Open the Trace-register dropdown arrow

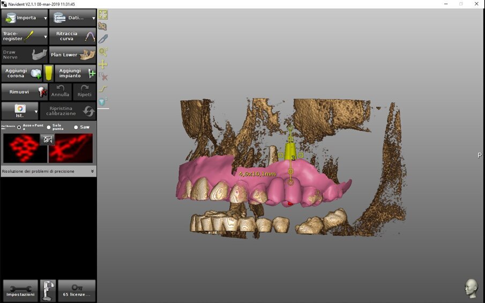pyautogui.click(x=46, y=36)
